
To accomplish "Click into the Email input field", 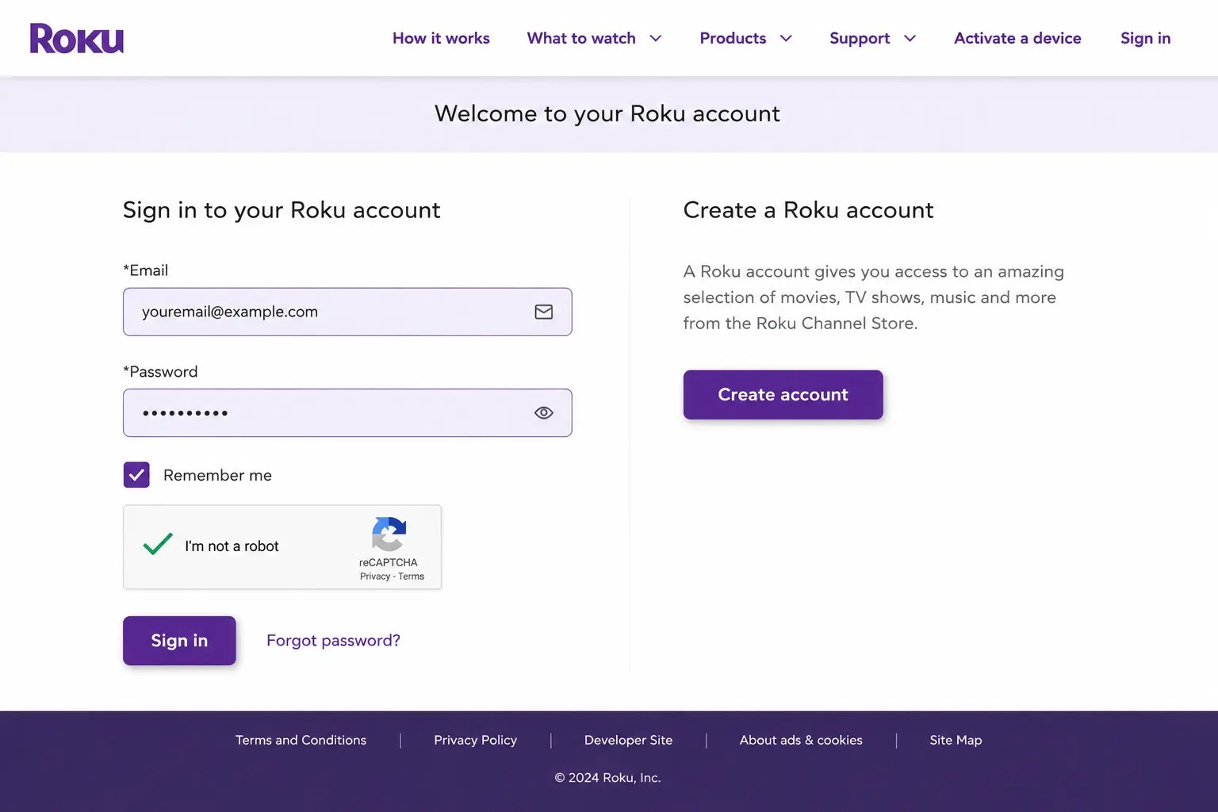I will coord(347,312).
